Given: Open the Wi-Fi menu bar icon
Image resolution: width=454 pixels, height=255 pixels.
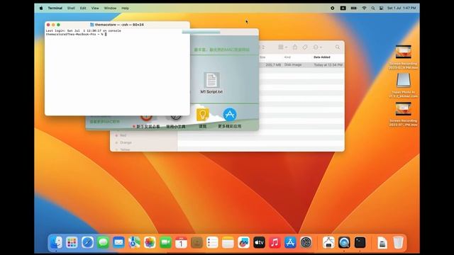Looking at the screenshot, I should [364, 8].
